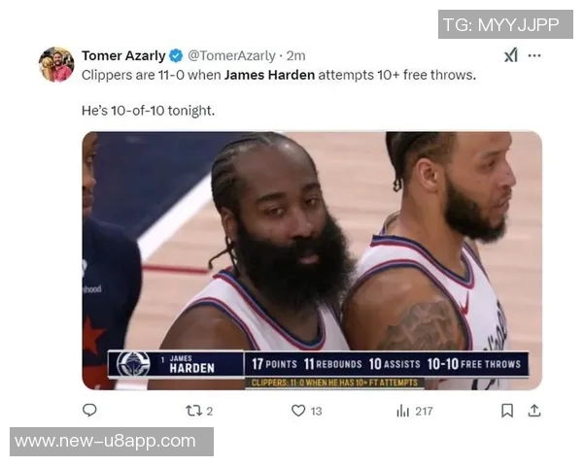This screenshot has height=466, width=583.
Task: Like the tweet with heart icon
Action: pos(298,411)
